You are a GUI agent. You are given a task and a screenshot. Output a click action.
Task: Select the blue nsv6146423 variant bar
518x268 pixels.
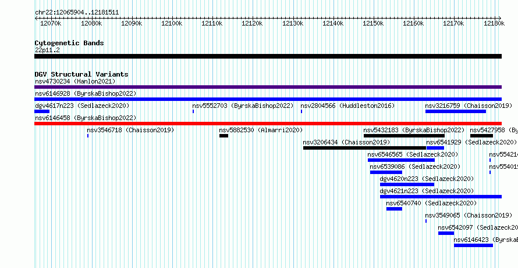pyautogui.click(x=473, y=245)
